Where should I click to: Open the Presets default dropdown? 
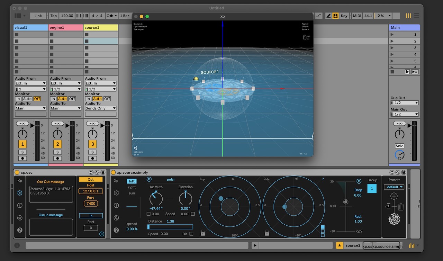click(x=394, y=187)
